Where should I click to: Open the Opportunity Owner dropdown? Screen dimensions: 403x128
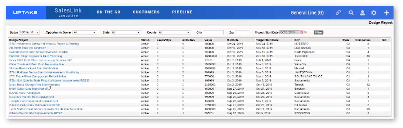84,32
